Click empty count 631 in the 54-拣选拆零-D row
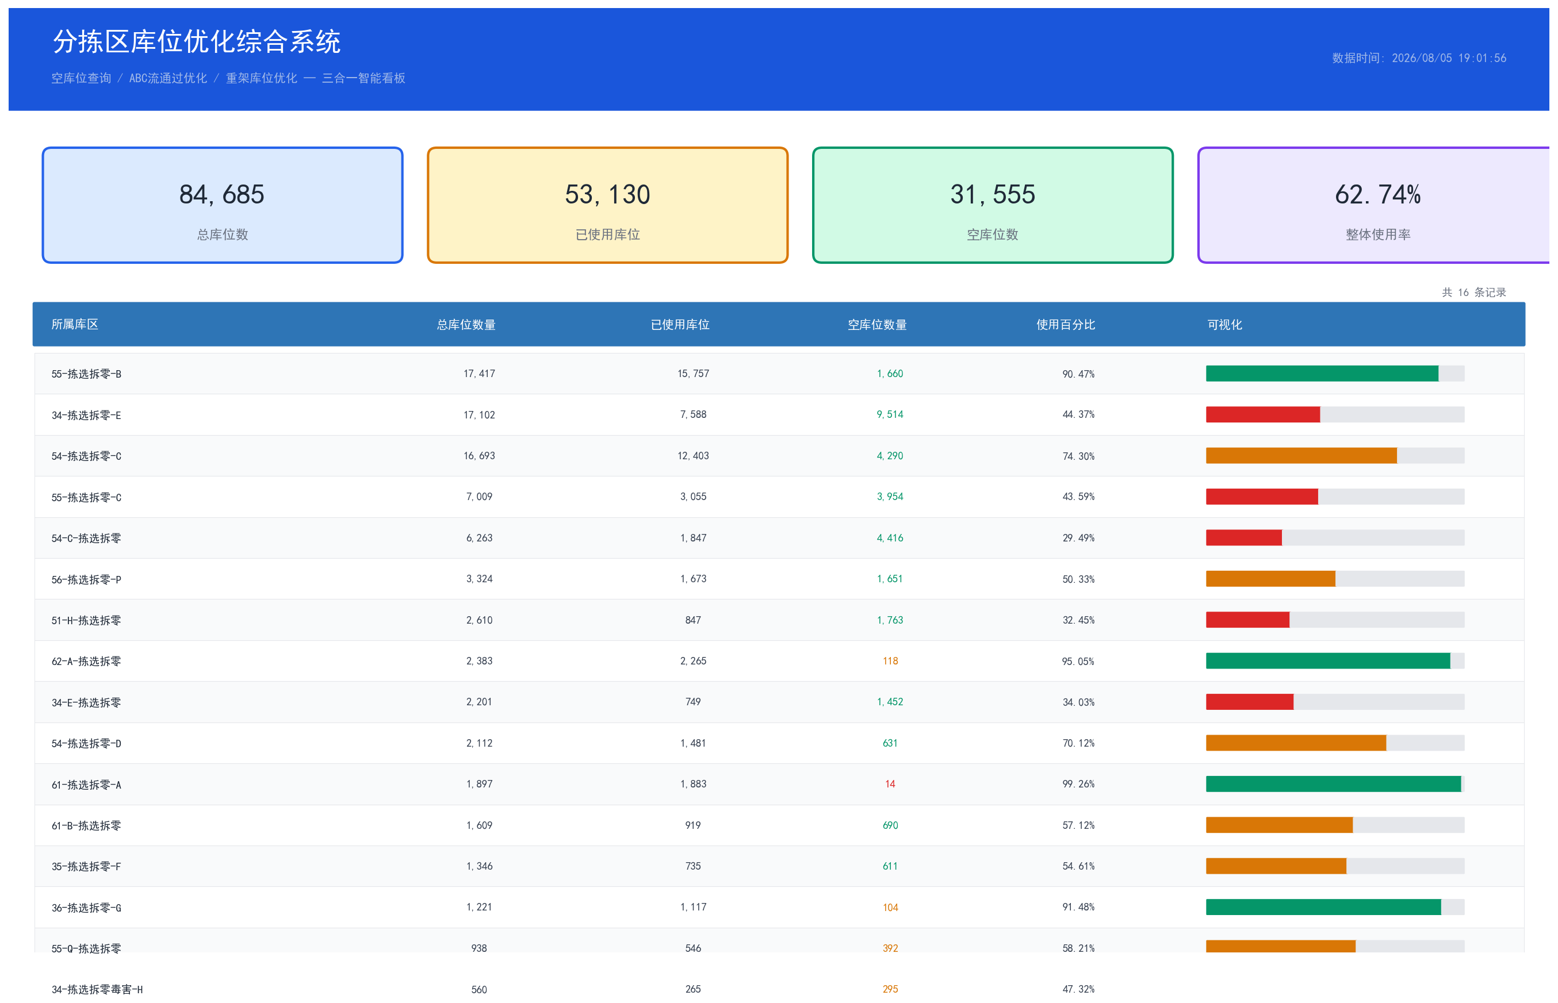1558x1003 pixels. (890, 743)
